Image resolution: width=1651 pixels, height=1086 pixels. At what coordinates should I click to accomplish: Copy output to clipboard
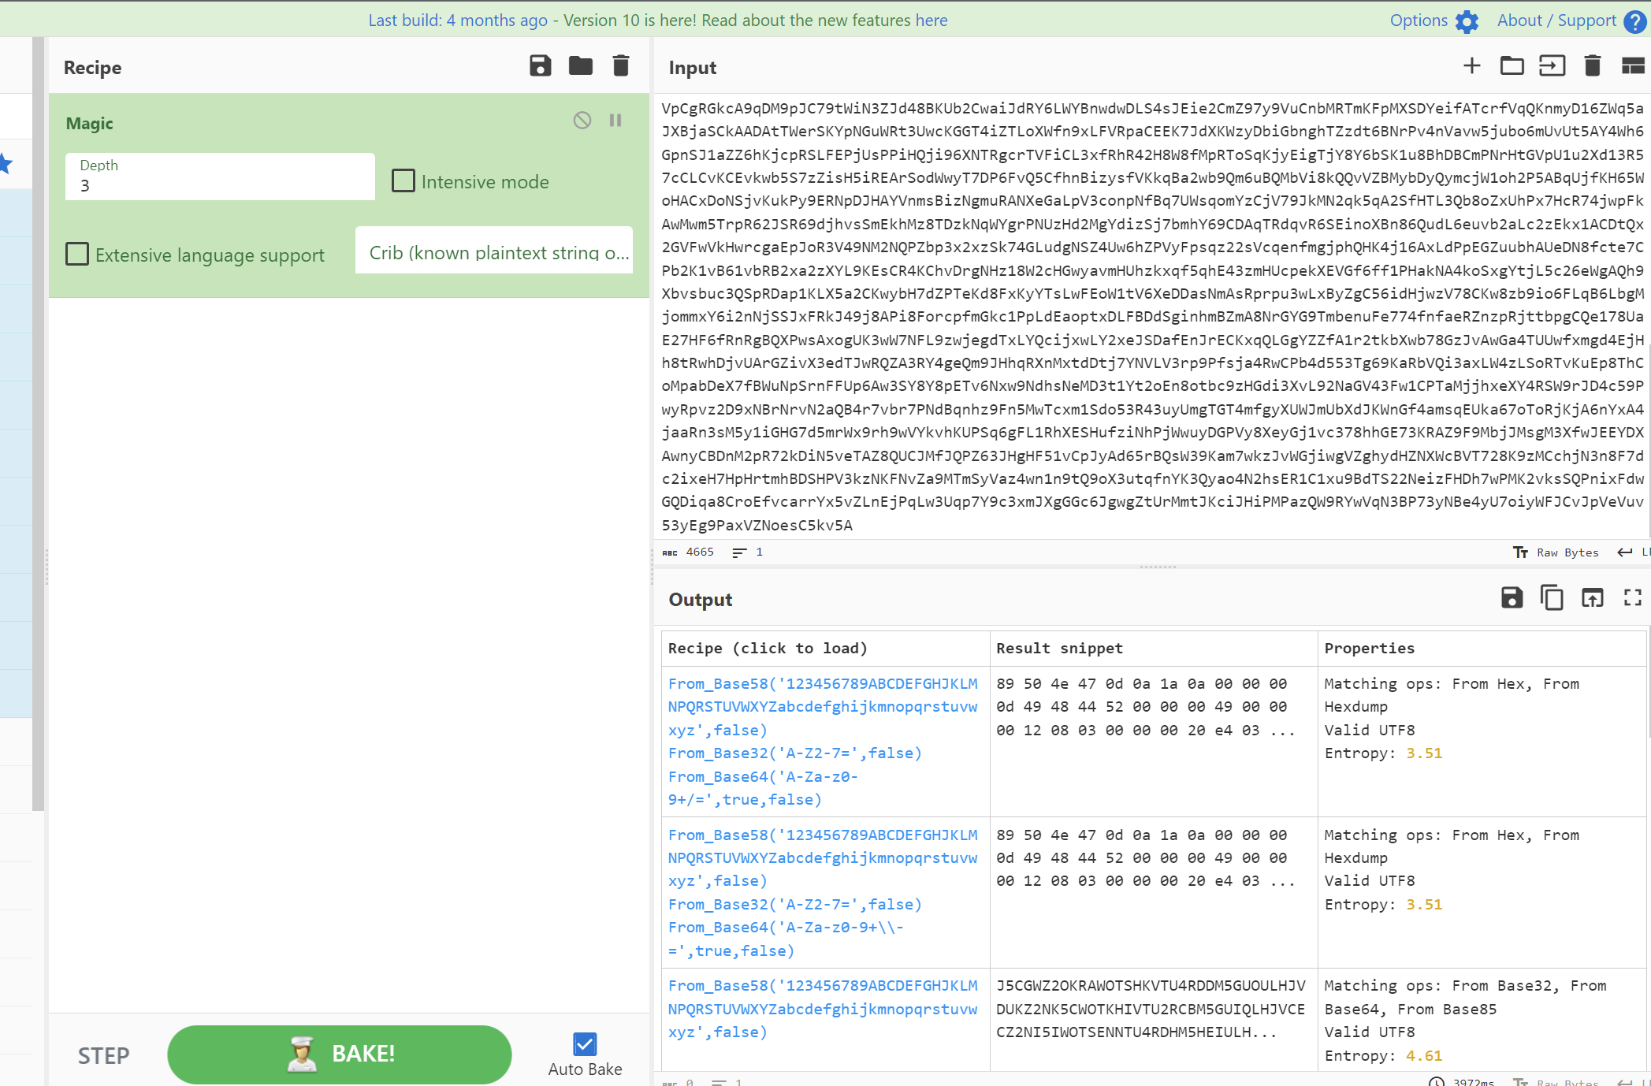coord(1552,598)
